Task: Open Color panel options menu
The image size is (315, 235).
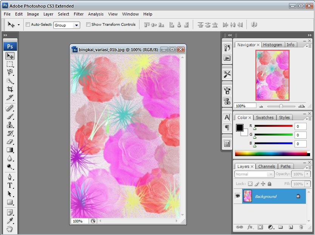Action: click(x=309, y=119)
